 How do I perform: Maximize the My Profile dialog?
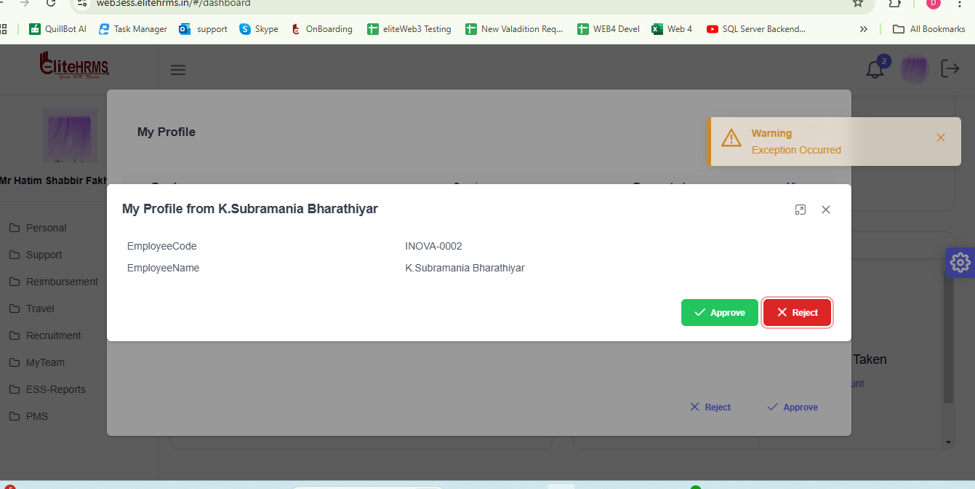pos(801,210)
